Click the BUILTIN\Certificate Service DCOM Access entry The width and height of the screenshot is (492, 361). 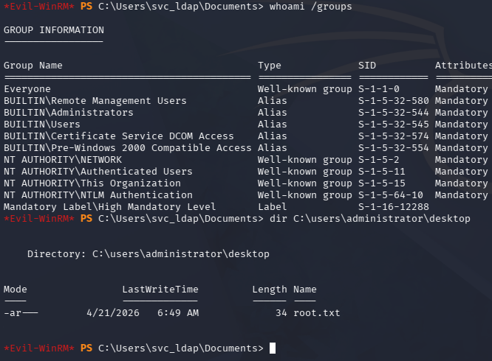119,136
